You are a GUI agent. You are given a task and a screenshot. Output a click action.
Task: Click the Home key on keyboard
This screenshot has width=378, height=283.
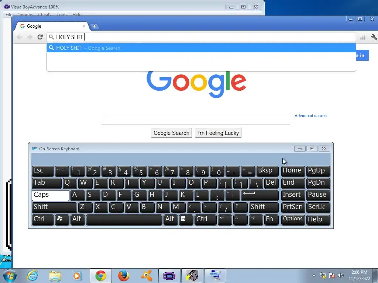(293, 171)
